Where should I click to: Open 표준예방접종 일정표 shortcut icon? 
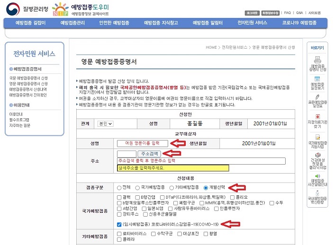coord(317,97)
